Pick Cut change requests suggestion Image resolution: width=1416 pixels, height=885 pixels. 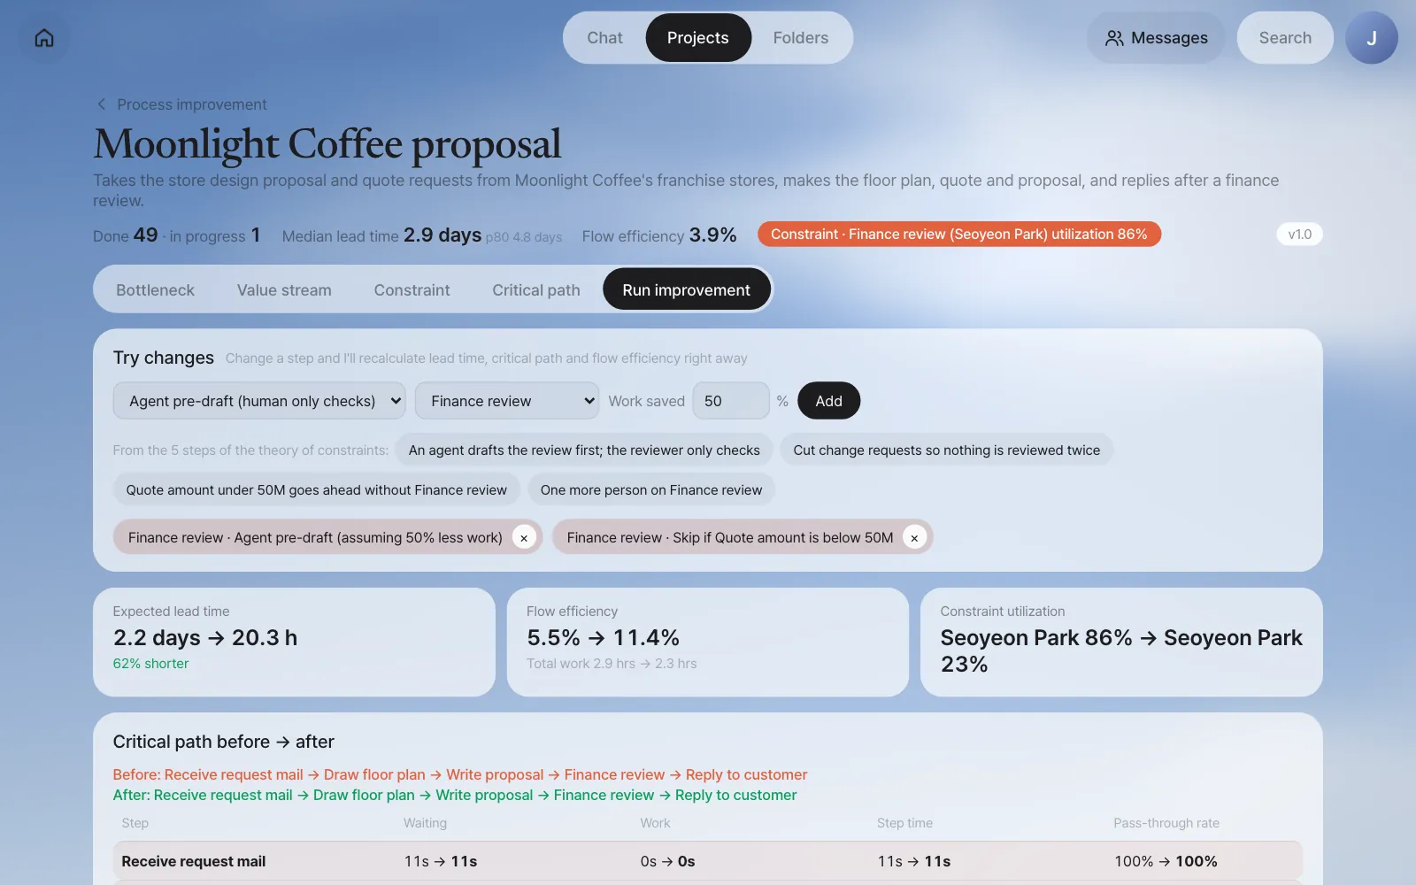pyautogui.click(x=947, y=450)
